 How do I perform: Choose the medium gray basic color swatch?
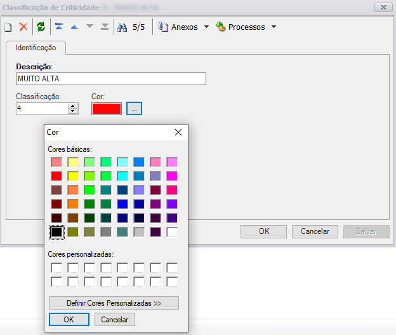(106, 232)
